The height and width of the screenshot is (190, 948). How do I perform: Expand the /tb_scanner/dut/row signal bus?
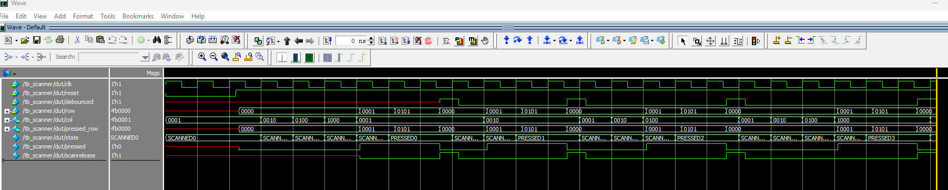[x=7, y=111]
